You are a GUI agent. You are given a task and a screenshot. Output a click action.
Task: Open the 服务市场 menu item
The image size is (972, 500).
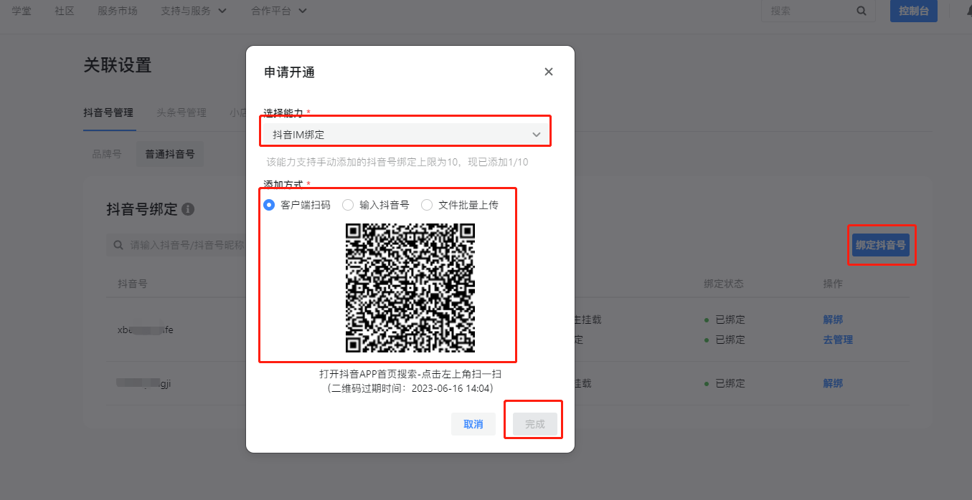118,11
